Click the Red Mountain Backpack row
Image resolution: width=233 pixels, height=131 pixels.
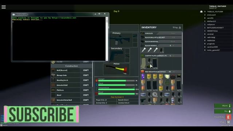tap(161, 72)
